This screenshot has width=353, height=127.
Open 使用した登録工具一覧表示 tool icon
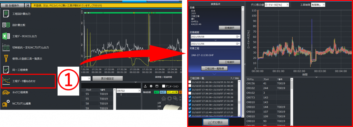pos(6,59)
